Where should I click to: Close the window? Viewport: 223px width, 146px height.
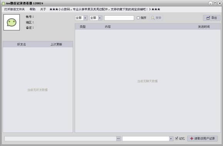point(220,3)
